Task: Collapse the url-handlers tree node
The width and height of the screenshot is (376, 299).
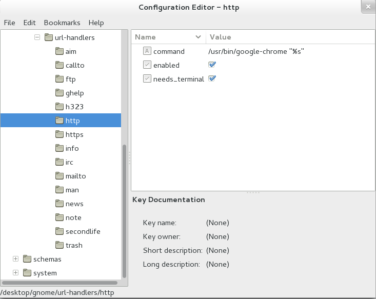Action: 37,37
